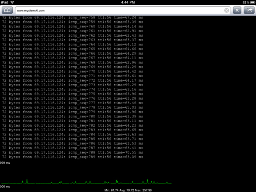Tap the 000 ms graph axis label

coord(5,186)
